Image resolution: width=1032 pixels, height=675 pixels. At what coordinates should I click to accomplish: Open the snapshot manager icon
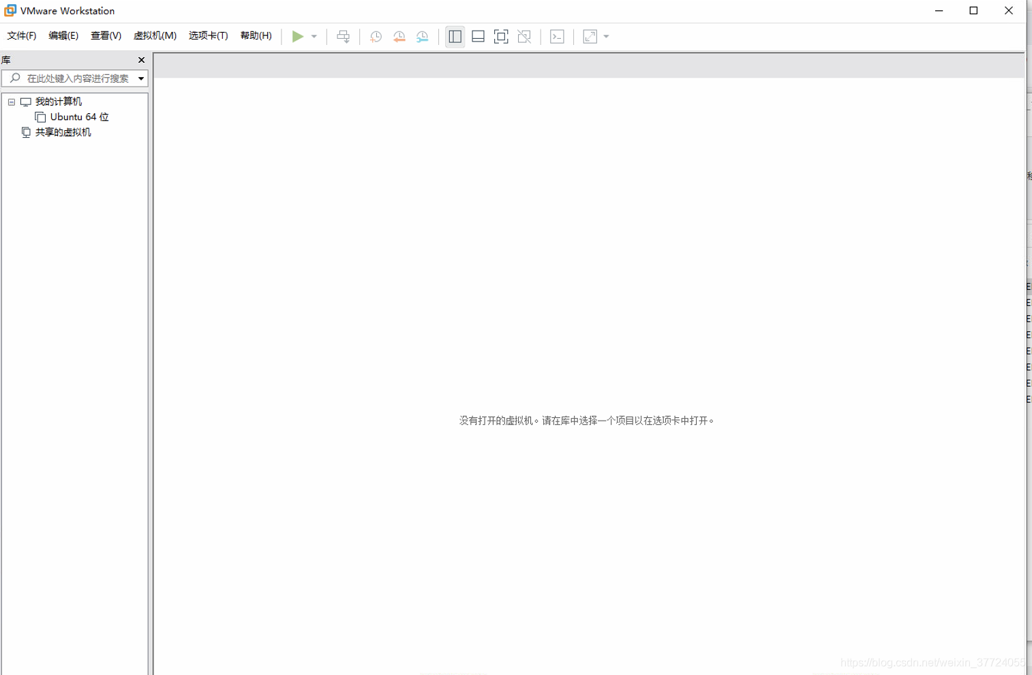point(423,37)
